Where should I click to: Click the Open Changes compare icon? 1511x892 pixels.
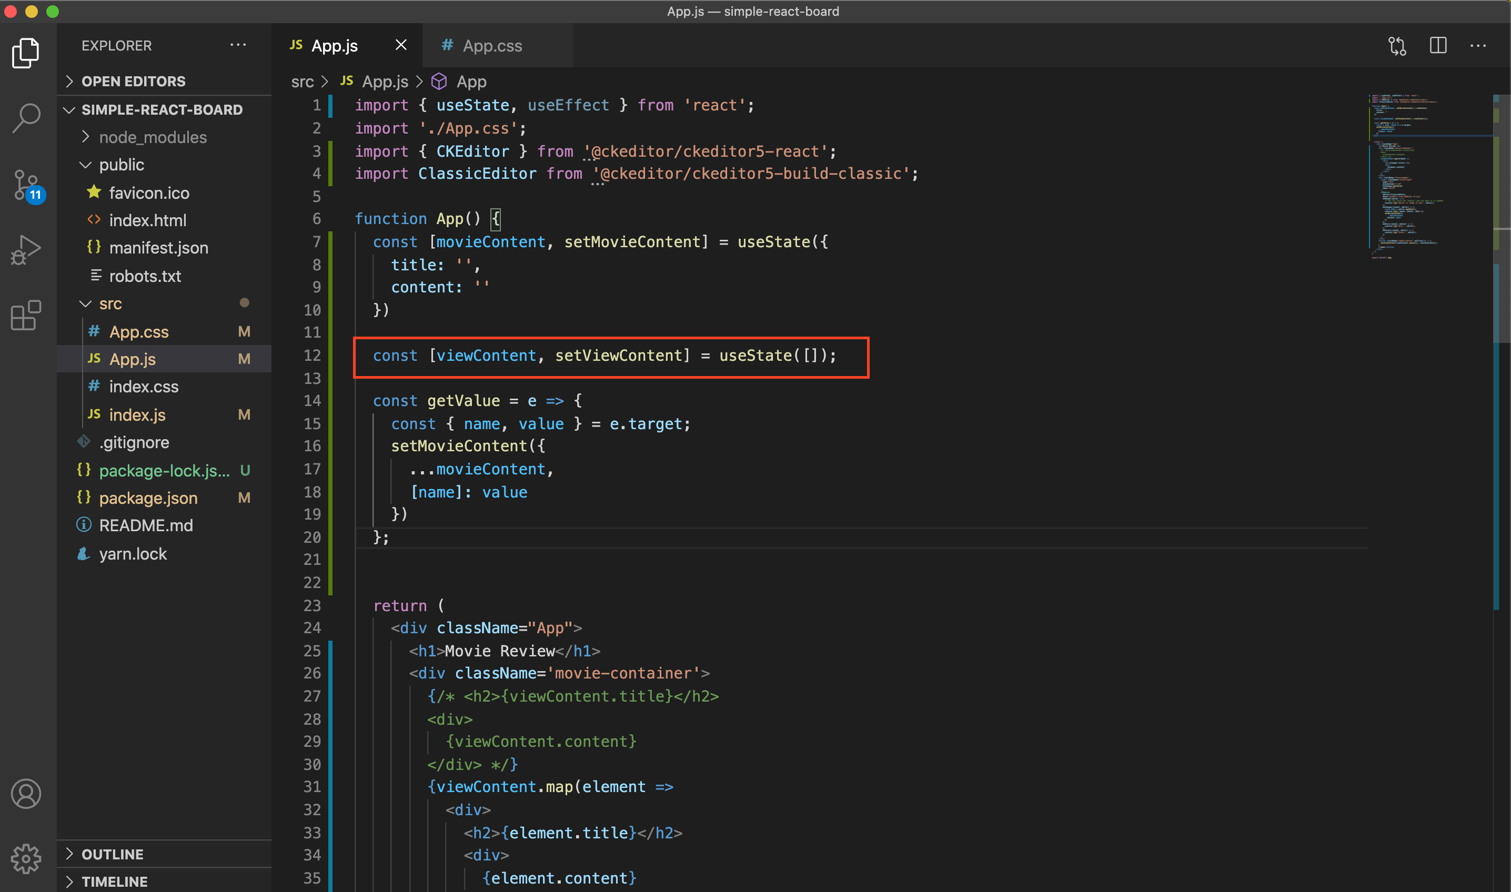point(1397,46)
